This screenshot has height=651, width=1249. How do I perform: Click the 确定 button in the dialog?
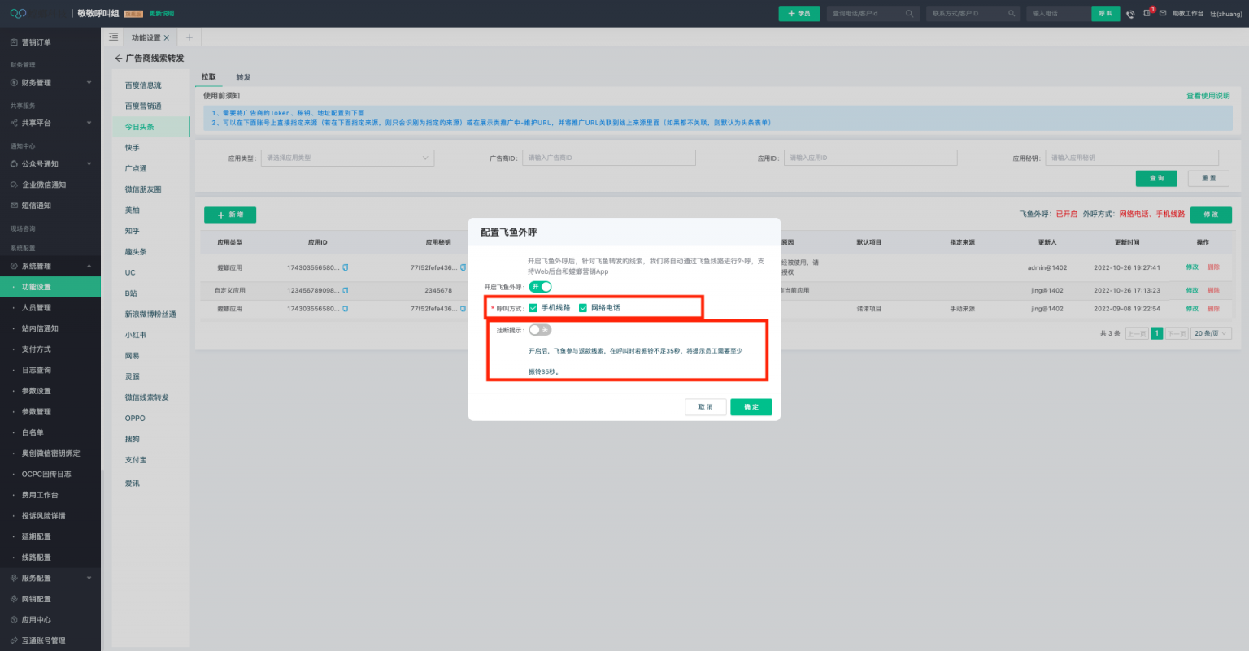(751, 407)
